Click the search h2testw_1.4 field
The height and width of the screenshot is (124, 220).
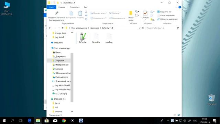163,28
